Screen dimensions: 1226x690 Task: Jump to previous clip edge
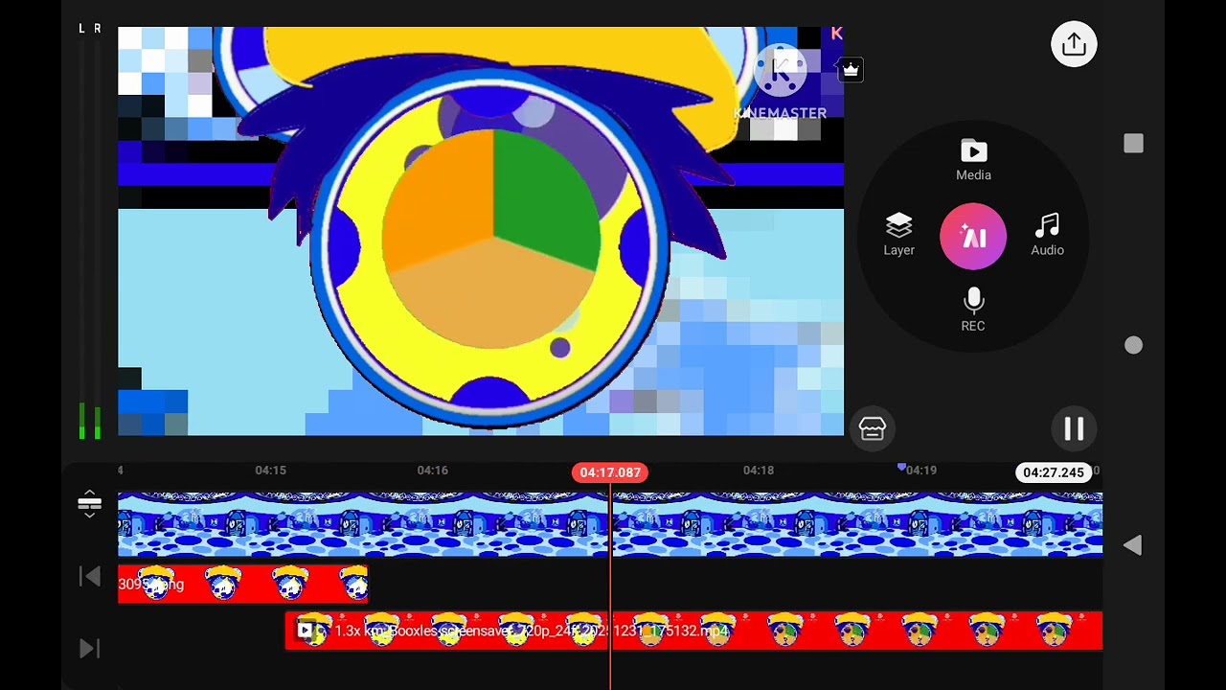pyautogui.click(x=89, y=576)
